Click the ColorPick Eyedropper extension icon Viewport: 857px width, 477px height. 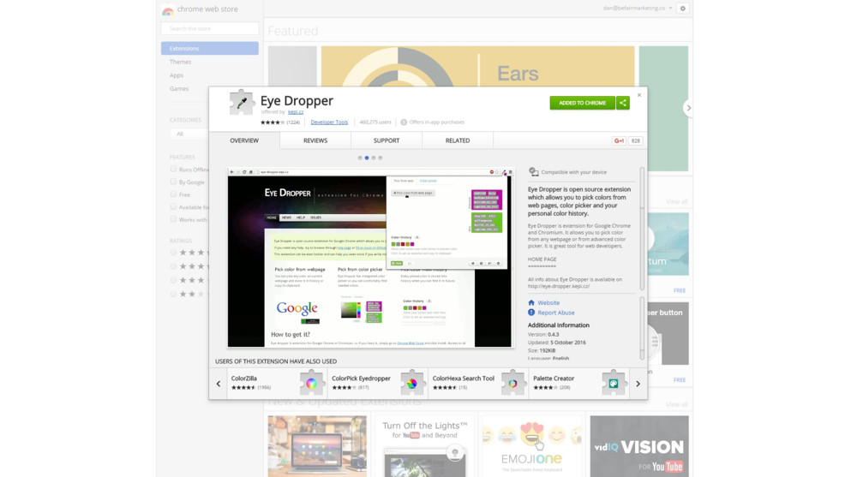pyautogui.click(x=412, y=383)
